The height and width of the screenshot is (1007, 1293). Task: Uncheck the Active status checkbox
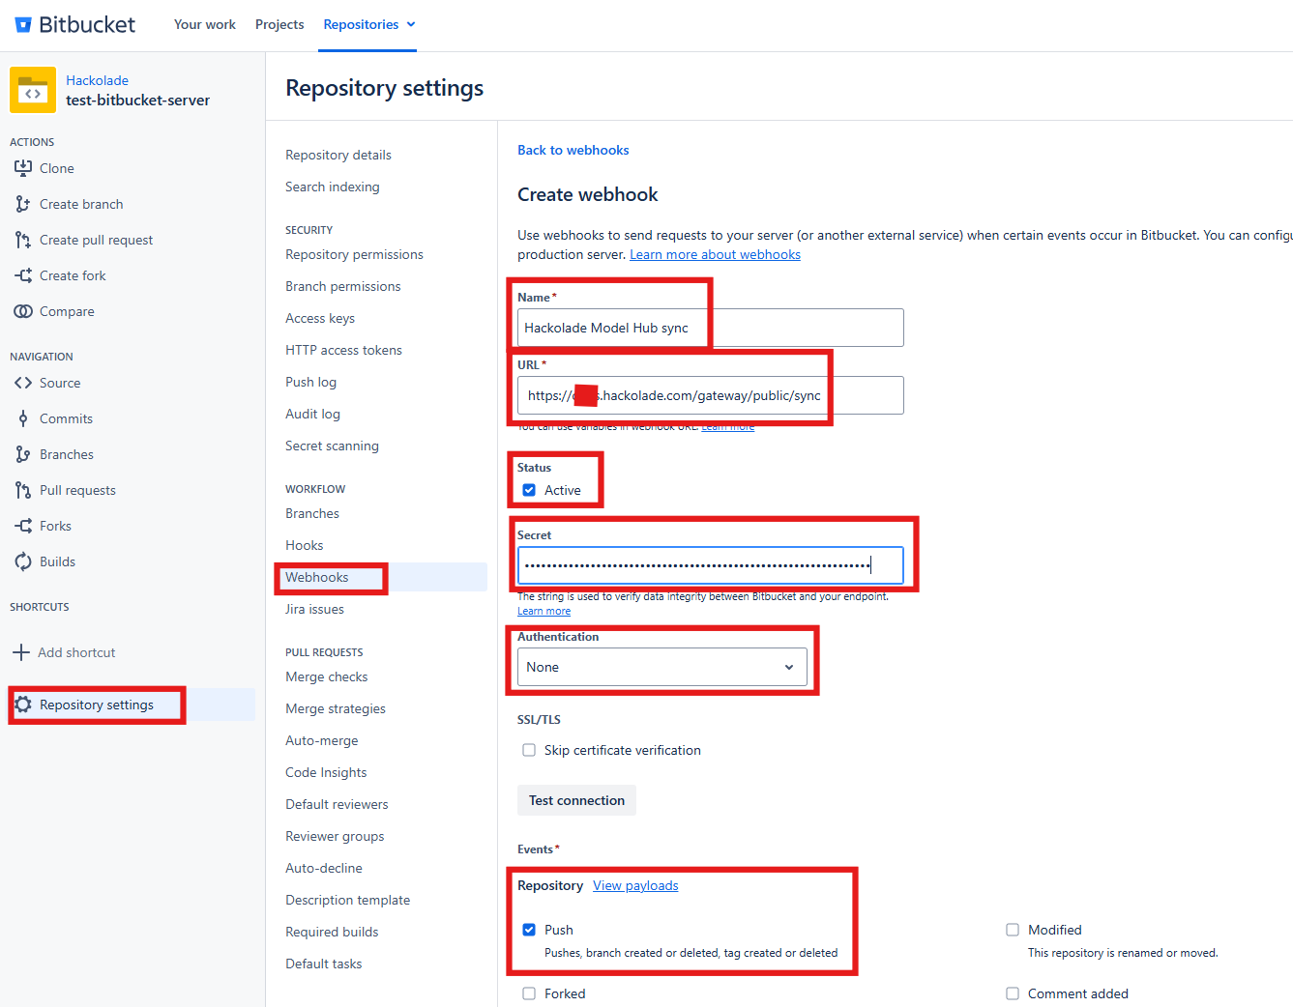[x=529, y=490]
